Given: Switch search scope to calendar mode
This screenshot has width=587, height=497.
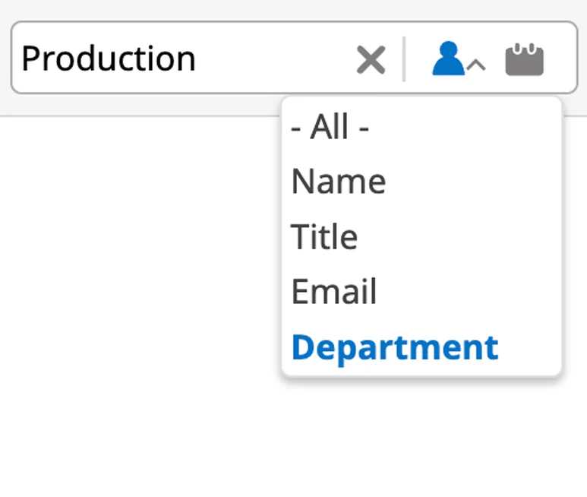Looking at the screenshot, I should coord(524,59).
